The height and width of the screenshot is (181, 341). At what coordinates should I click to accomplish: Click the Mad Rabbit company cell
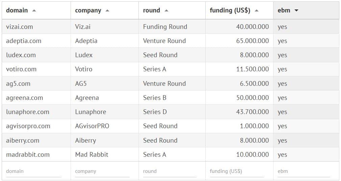91,155
